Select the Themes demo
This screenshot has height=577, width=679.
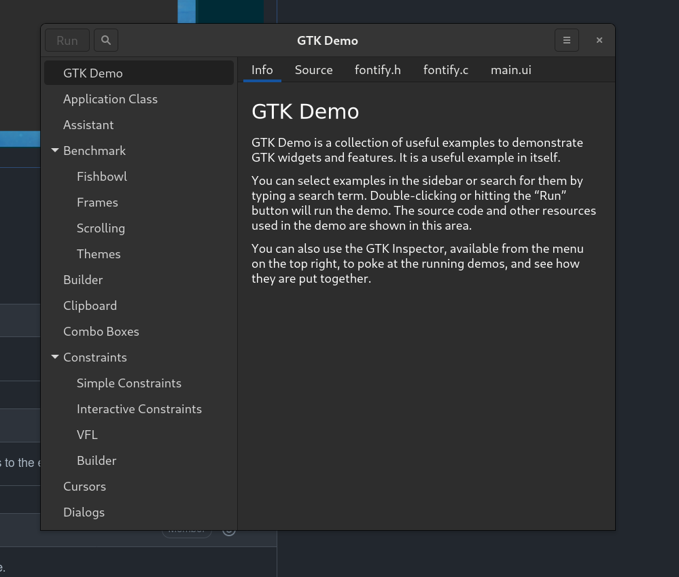[99, 253]
